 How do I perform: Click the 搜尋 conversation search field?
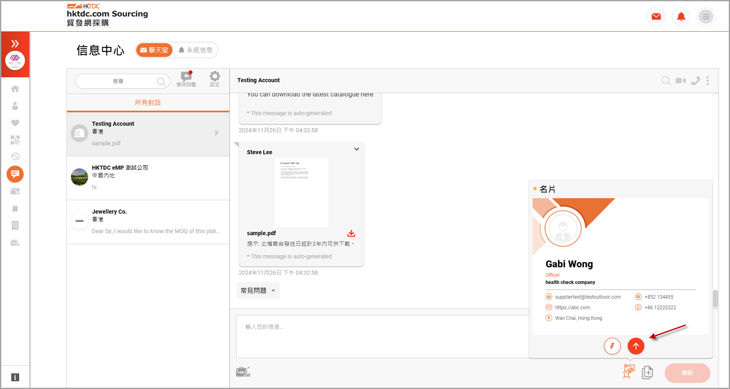click(123, 81)
